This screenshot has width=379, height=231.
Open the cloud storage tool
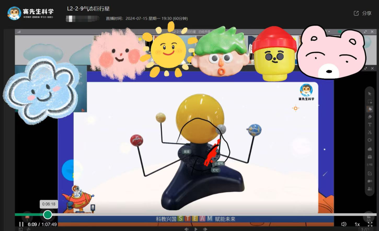coord(370,149)
